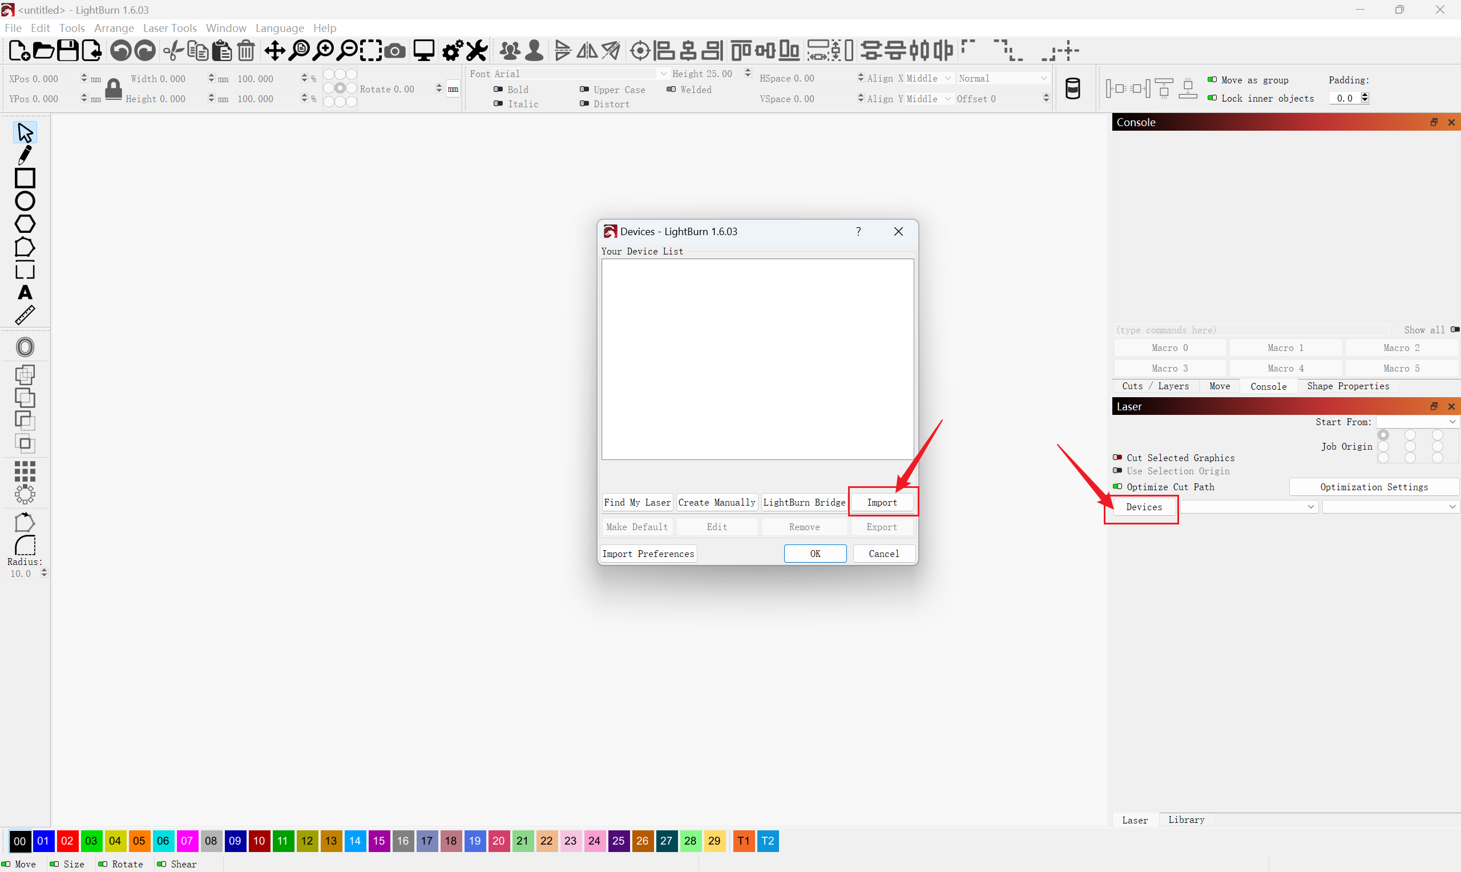Click the Camera capture icon
The width and height of the screenshot is (1461, 872).
click(x=395, y=51)
